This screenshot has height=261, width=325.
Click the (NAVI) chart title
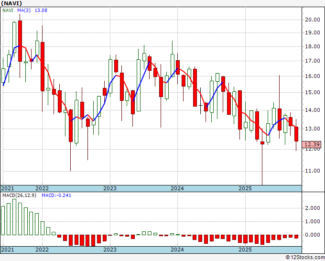click(x=11, y=3)
